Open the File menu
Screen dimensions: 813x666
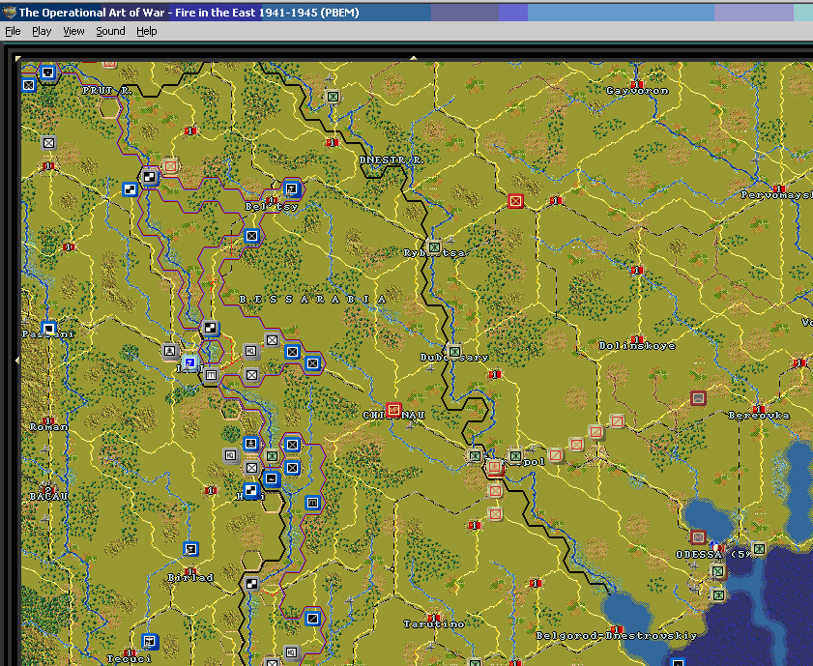point(13,31)
